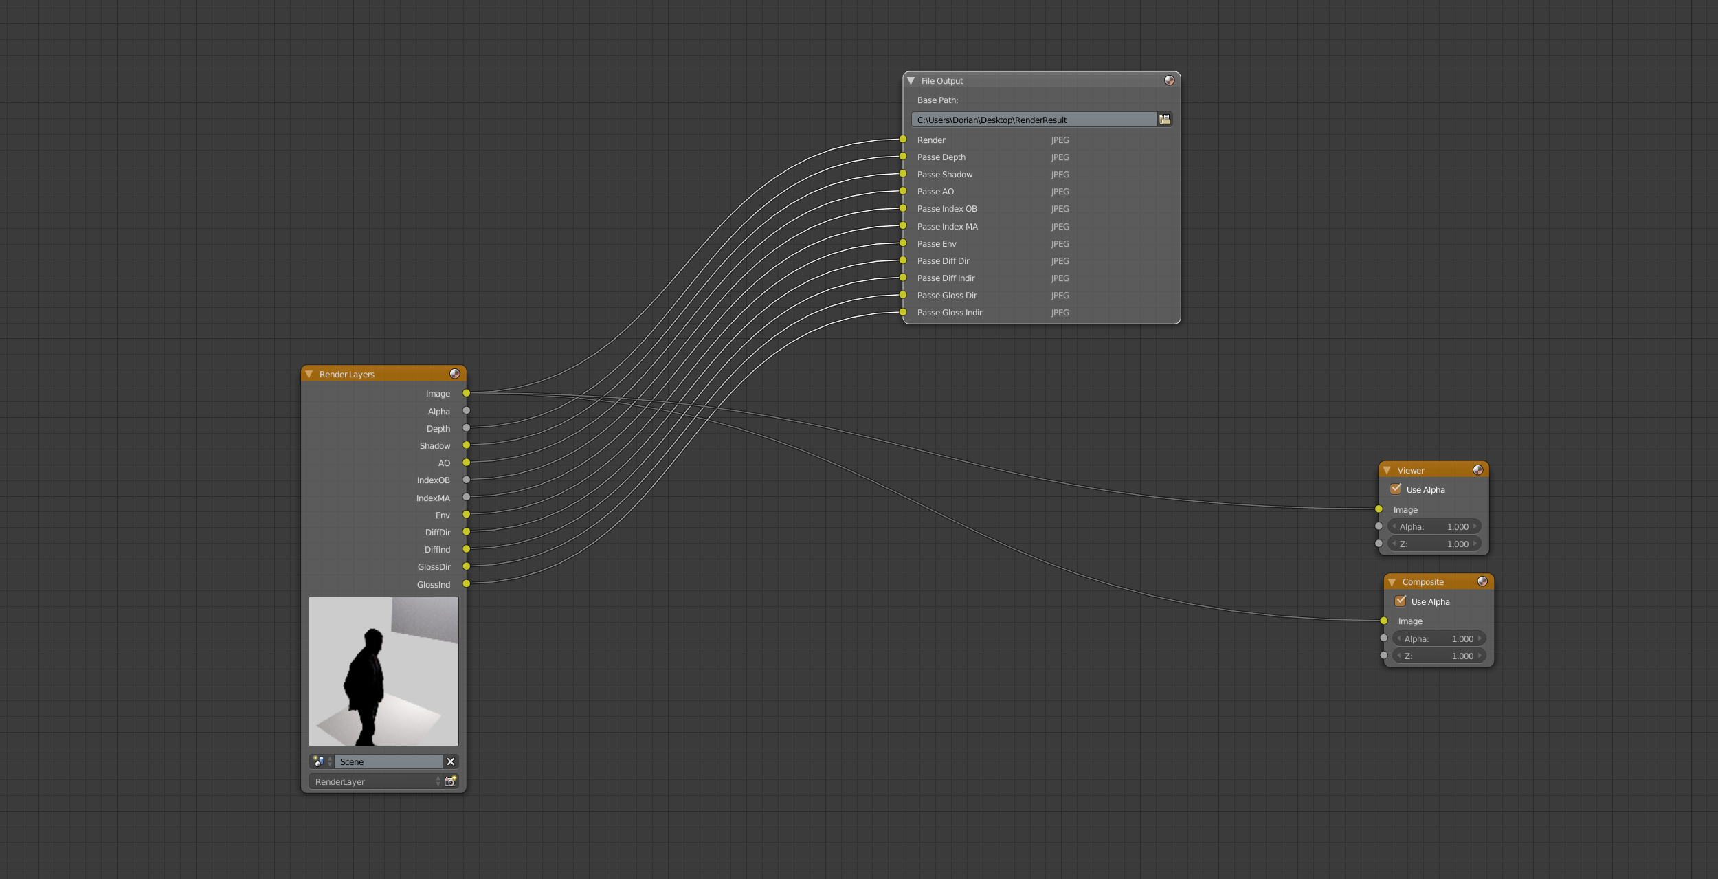The width and height of the screenshot is (1718, 879).
Task: Click the Scene name field
Action: (x=389, y=761)
